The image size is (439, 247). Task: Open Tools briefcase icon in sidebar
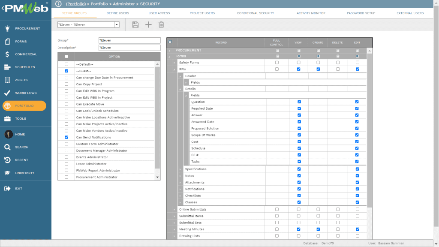8,118
